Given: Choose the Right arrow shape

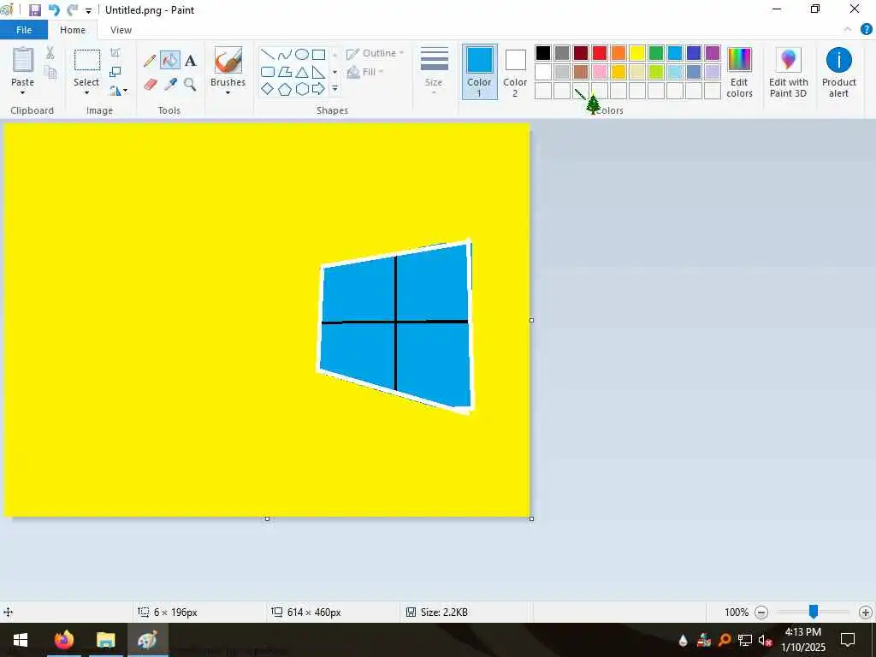Looking at the screenshot, I should pos(318,89).
